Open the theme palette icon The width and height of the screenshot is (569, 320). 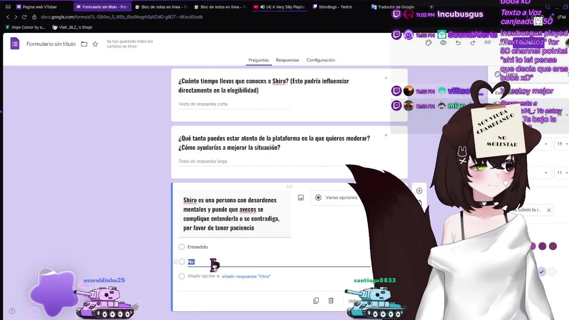pyautogui.click(x=429, y=43)
